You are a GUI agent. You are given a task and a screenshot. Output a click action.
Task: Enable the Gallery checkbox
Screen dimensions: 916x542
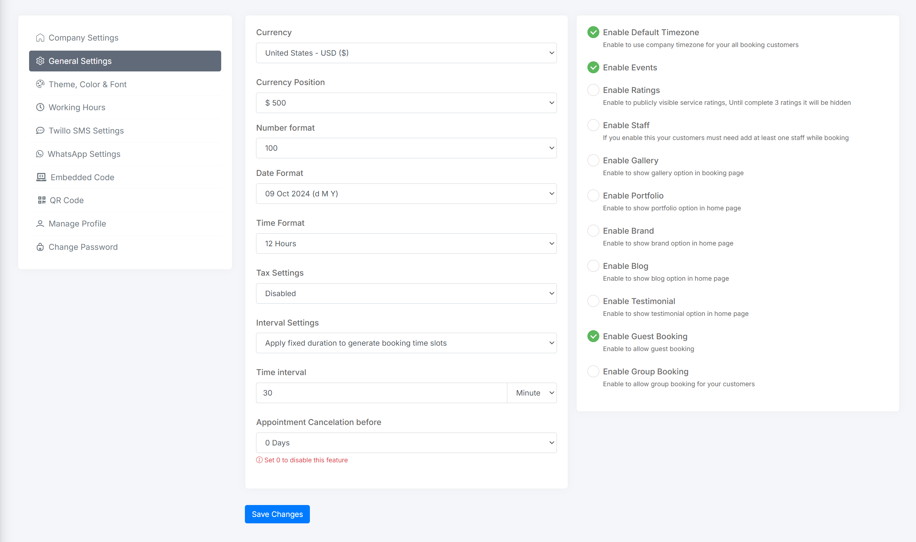[x=593, y=160]
